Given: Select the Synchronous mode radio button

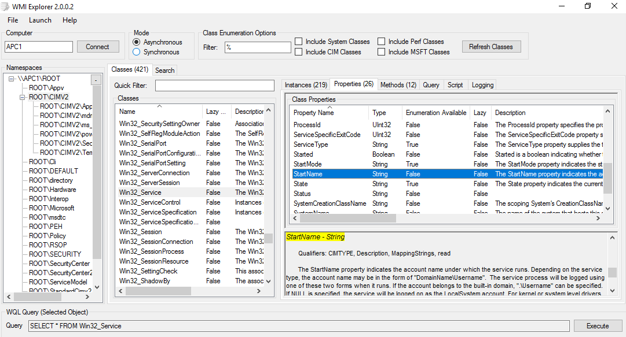Looking at the screenshot, I should (x=137, y=52).
